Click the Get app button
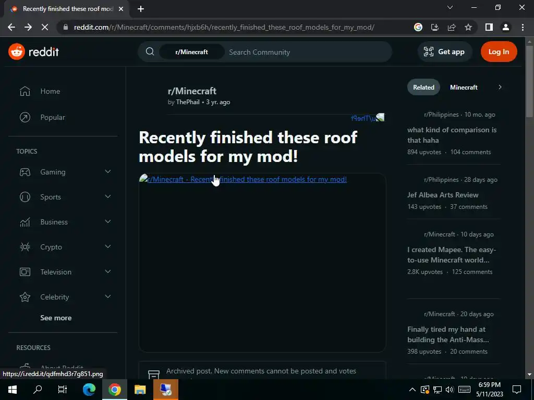The image size is (534, 400). click(444, 52)
